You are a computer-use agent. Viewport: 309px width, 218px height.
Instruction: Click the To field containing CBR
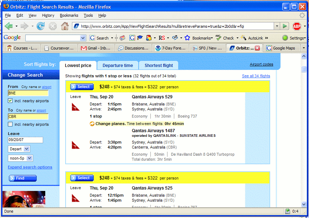28,116
